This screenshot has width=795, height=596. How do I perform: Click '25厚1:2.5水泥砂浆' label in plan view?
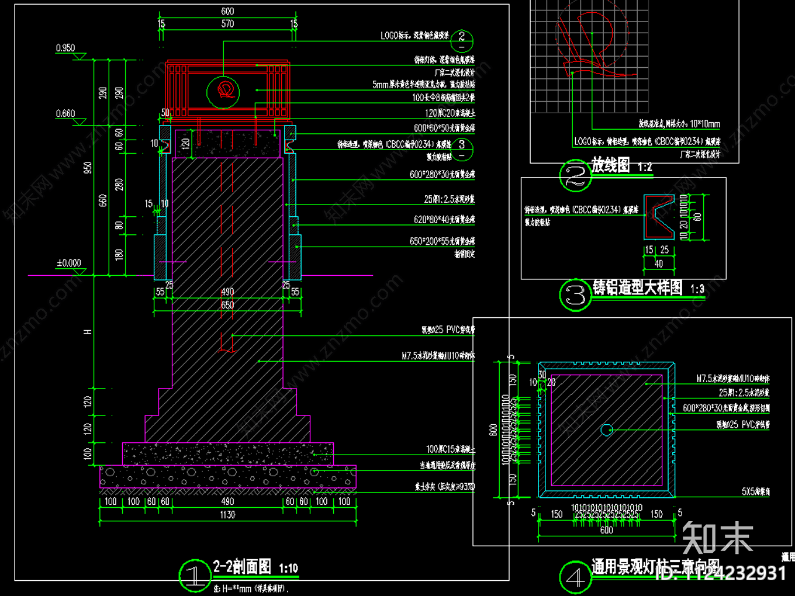point(744,393)
